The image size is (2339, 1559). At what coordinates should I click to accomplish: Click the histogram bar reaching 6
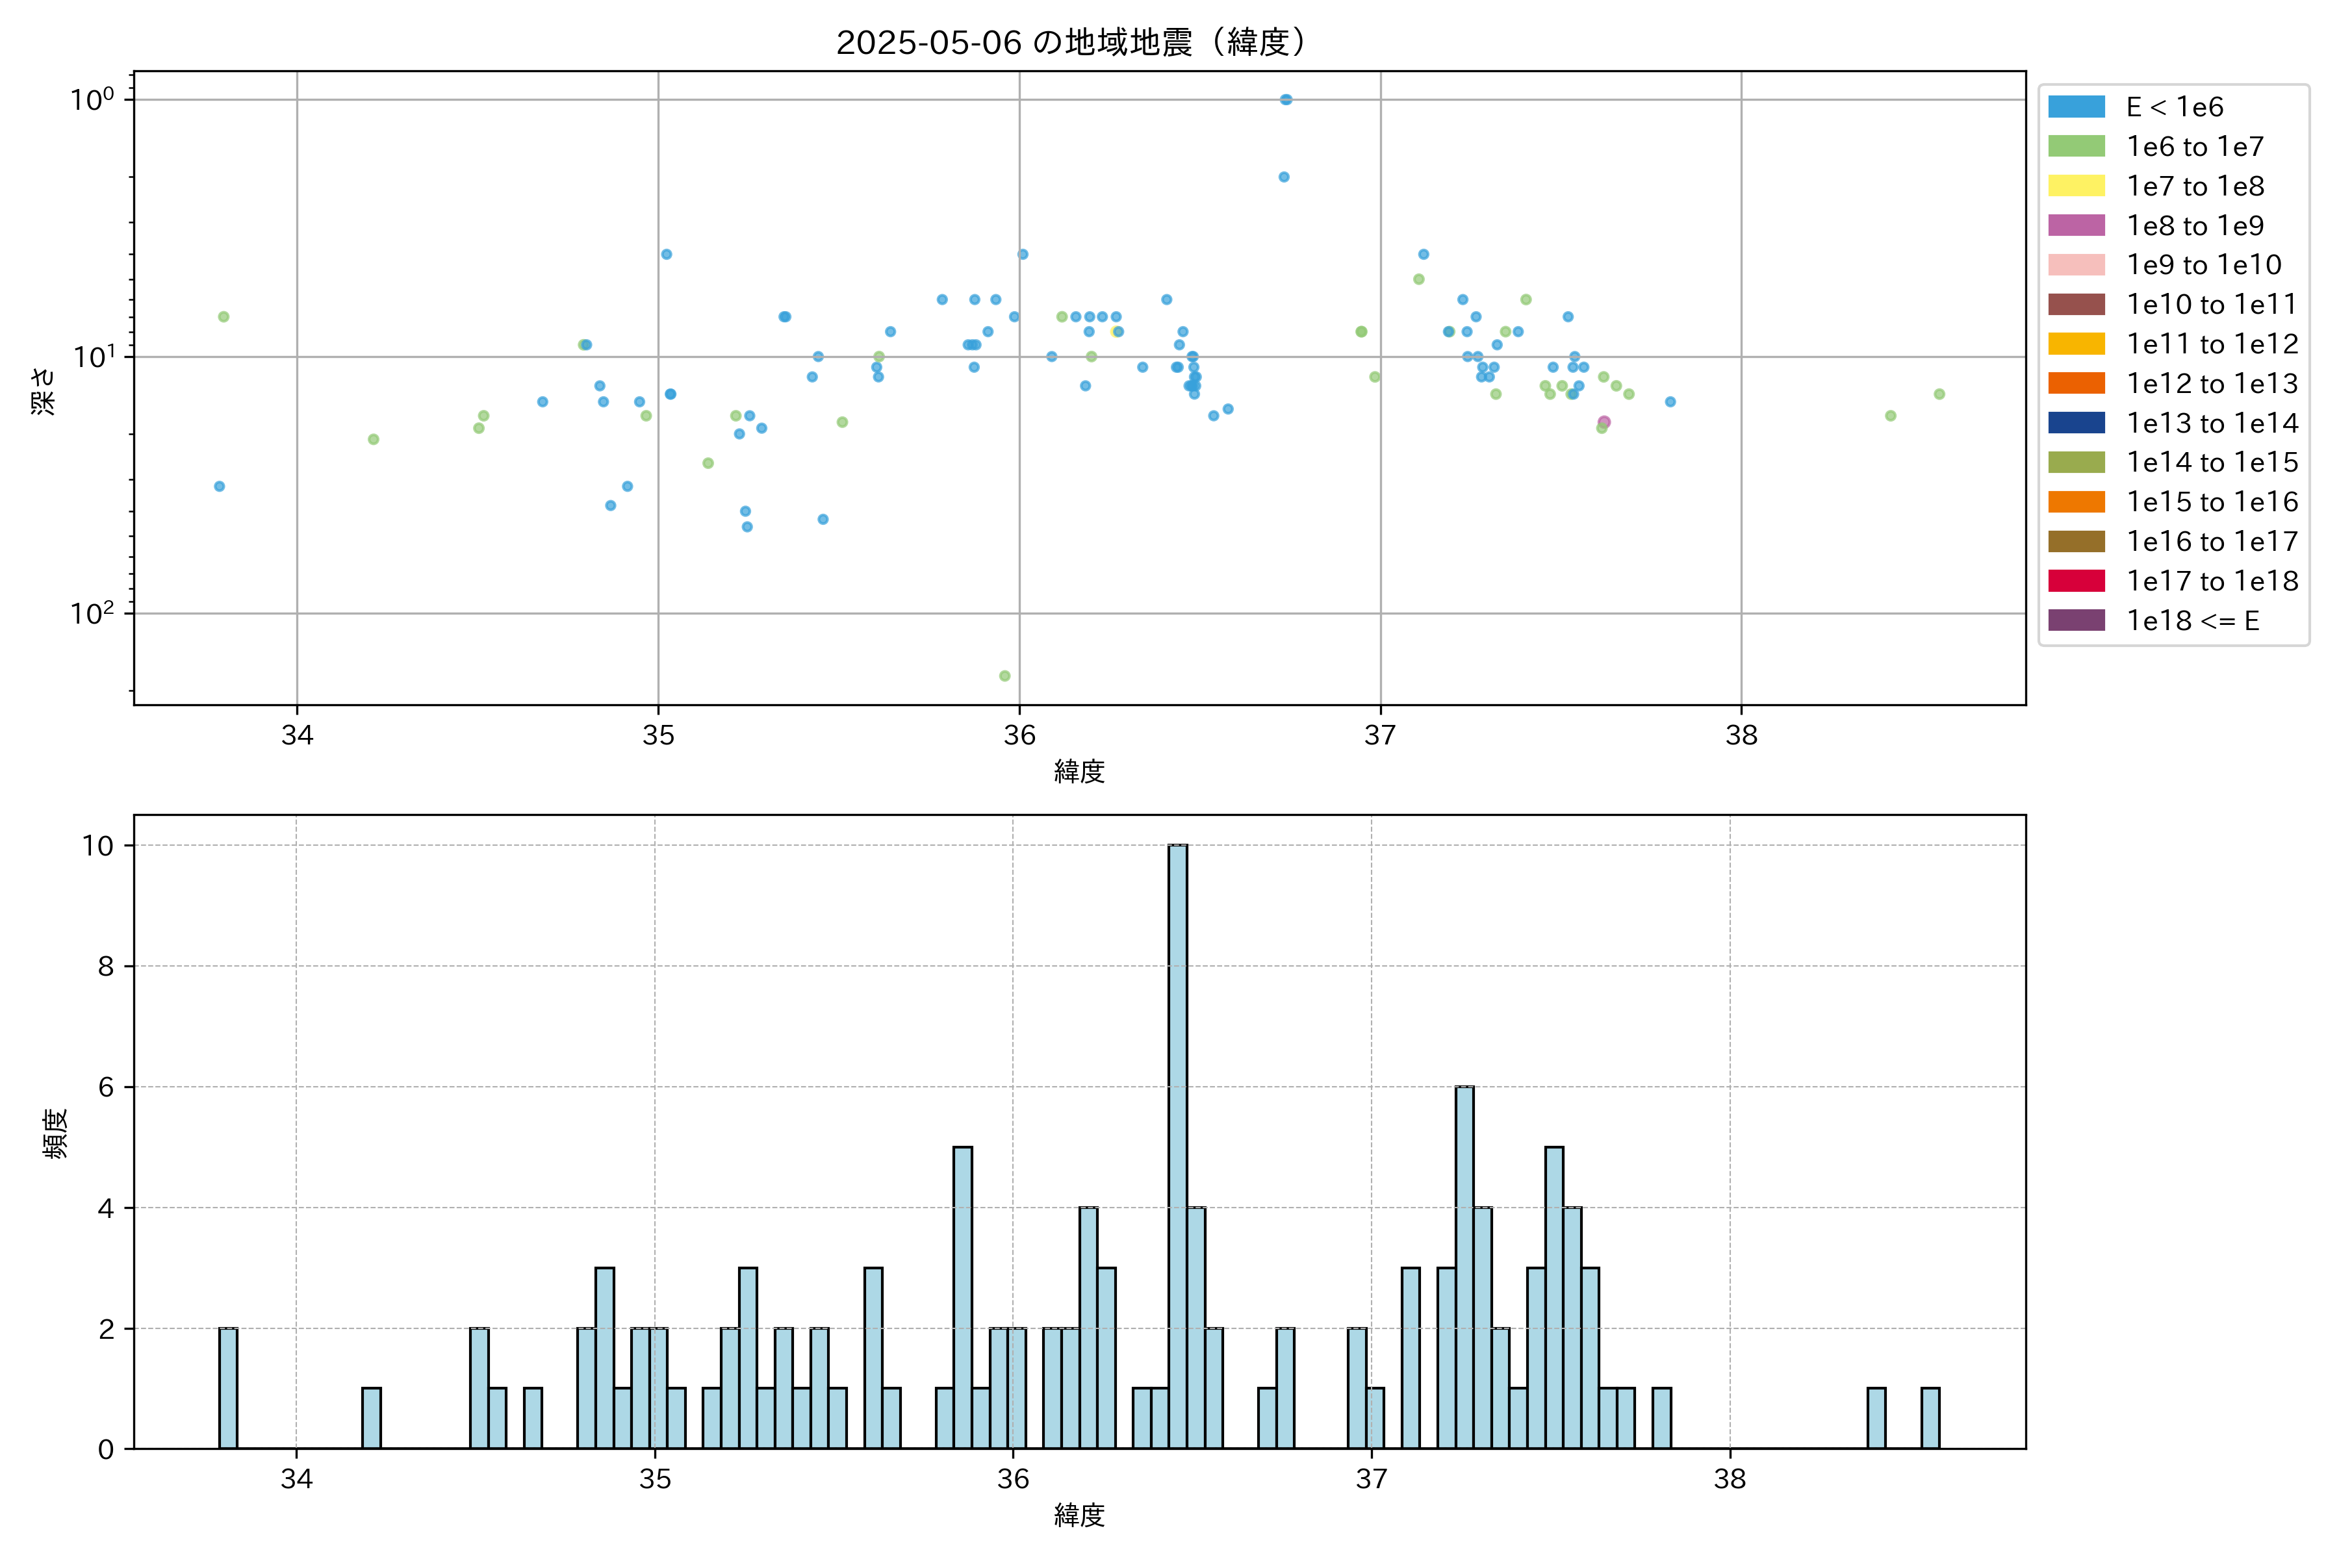1464,1268
